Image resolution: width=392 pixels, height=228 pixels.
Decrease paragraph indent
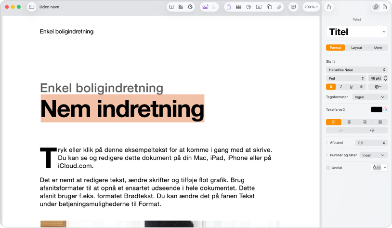pyautogui.click(x=341, y=130)
